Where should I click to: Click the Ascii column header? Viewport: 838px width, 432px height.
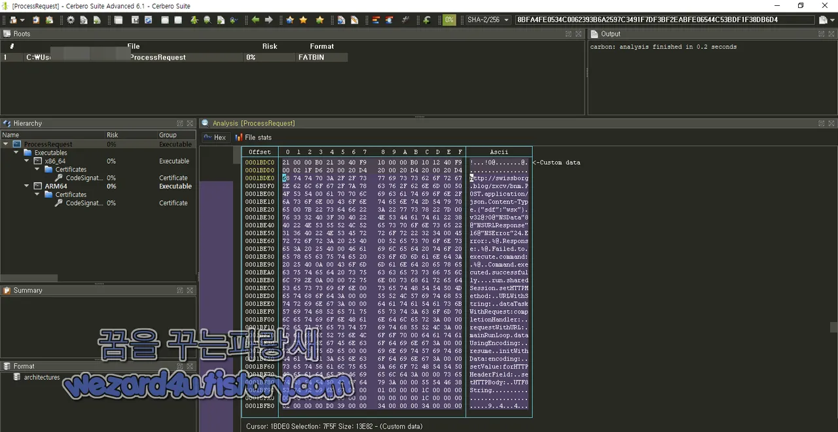(x=499, y=152)
